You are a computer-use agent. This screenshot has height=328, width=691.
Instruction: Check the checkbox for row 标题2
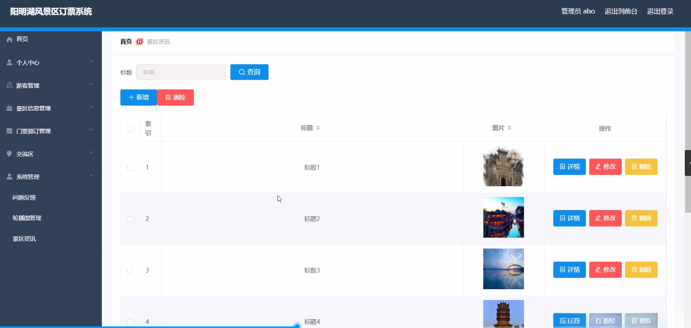pyautogui.click(x=130, y=219)
